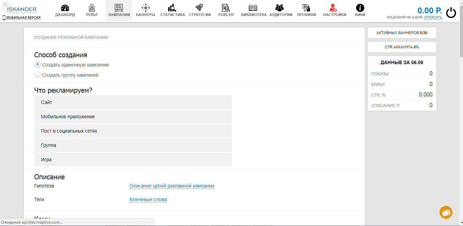This screenshot has height=226, width=463.
Task: Click the Списания, Р. row
Action: 402,105
